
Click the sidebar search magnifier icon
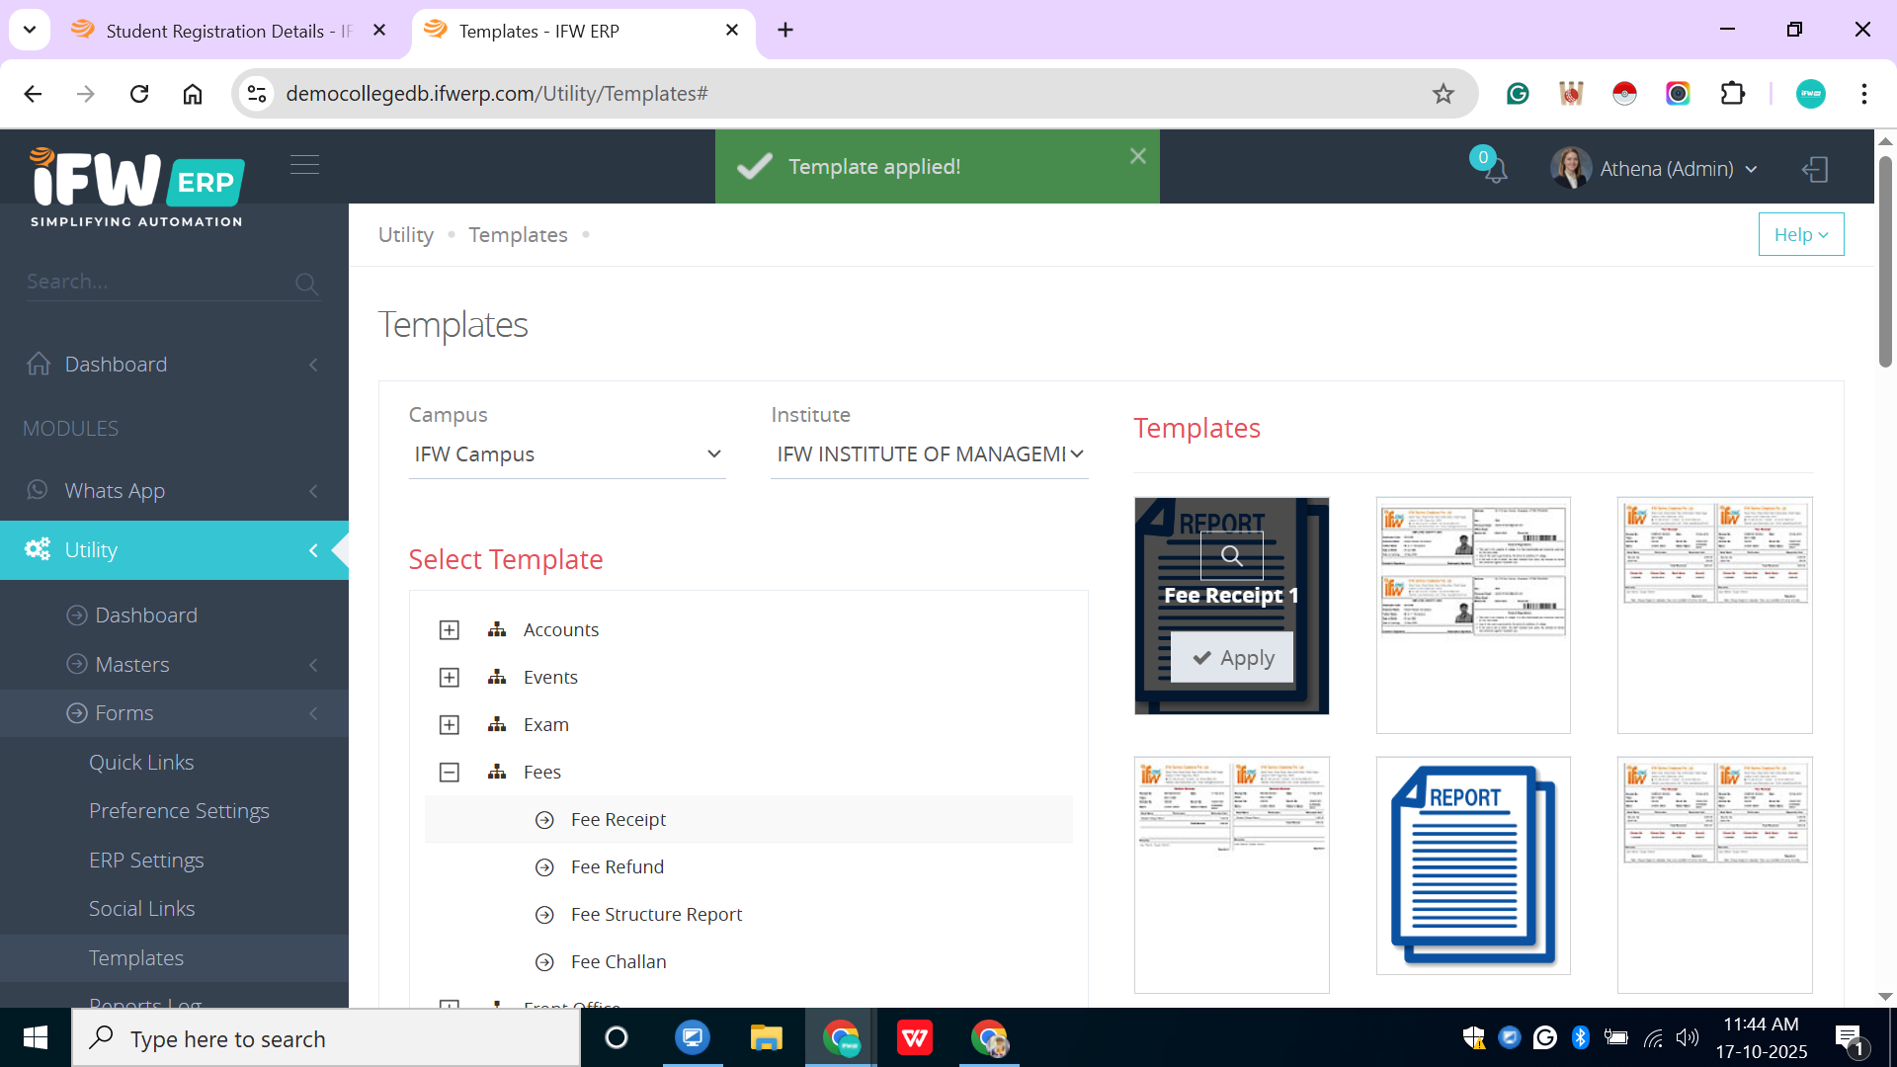306,285
